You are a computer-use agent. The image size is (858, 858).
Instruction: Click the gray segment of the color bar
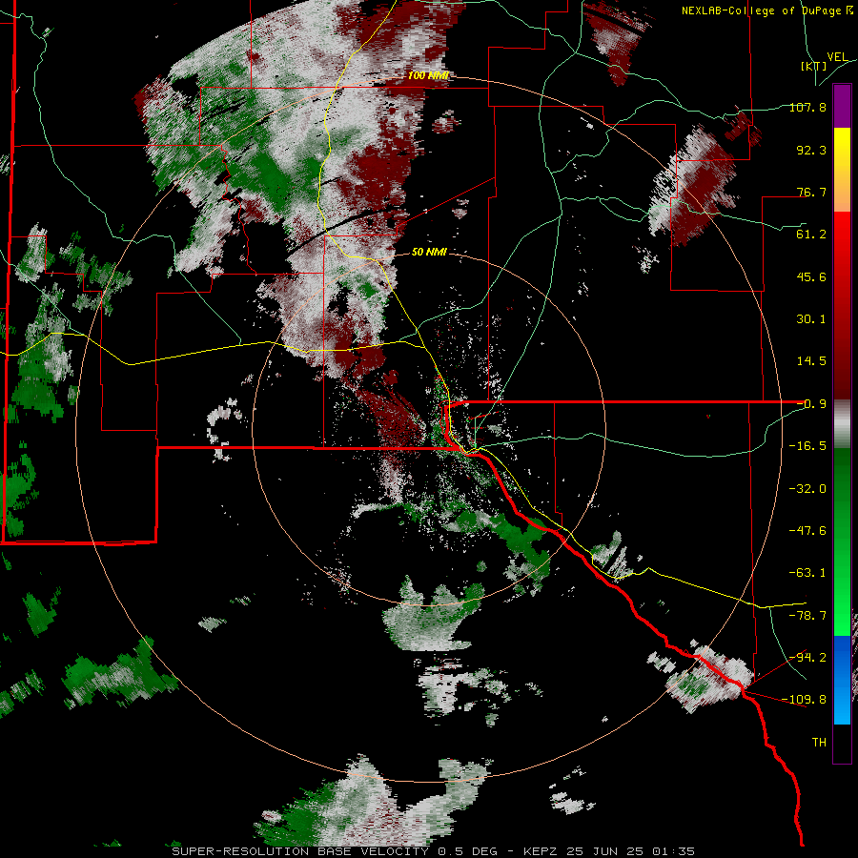click(842, 423)
